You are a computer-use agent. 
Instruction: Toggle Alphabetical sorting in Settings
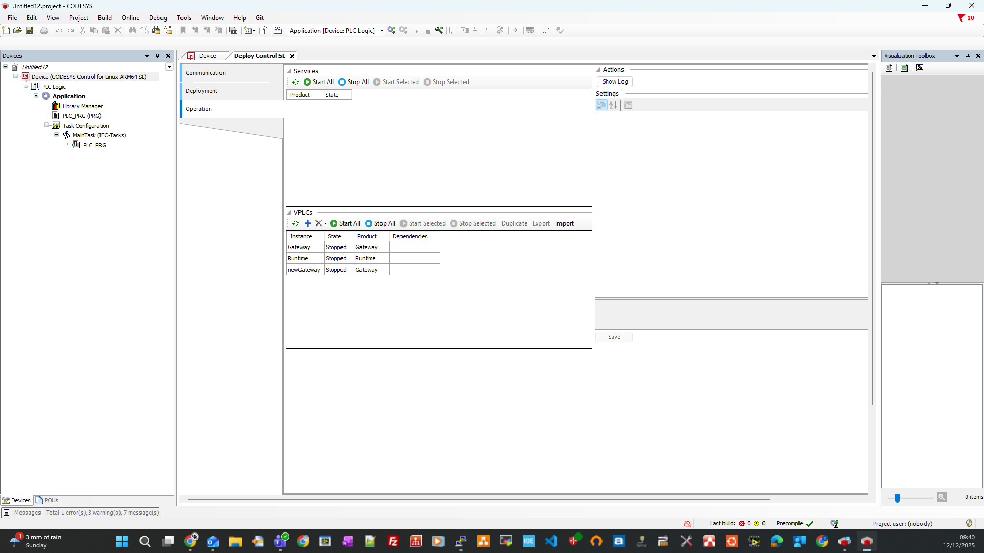[613, 105]
